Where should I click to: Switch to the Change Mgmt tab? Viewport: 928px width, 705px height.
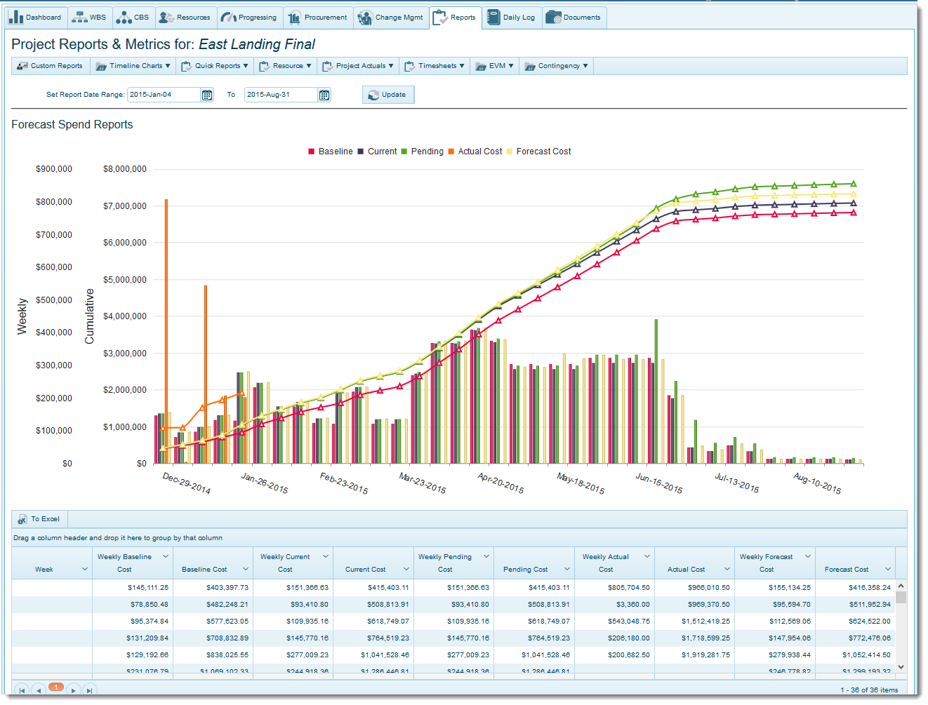pos(391,18)
